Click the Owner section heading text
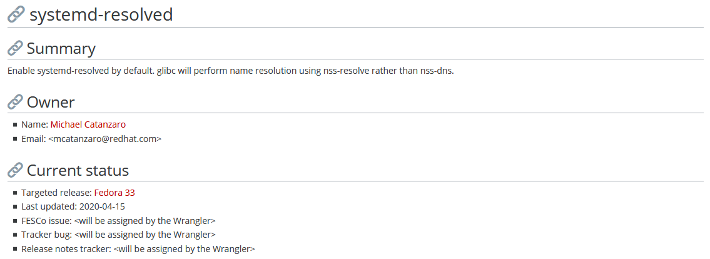 tap(51, 103)
